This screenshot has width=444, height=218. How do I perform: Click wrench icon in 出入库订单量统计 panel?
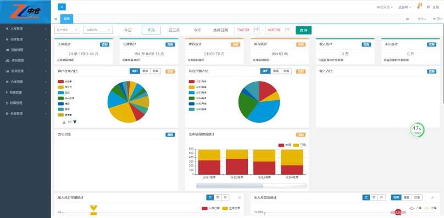(239, 197)
